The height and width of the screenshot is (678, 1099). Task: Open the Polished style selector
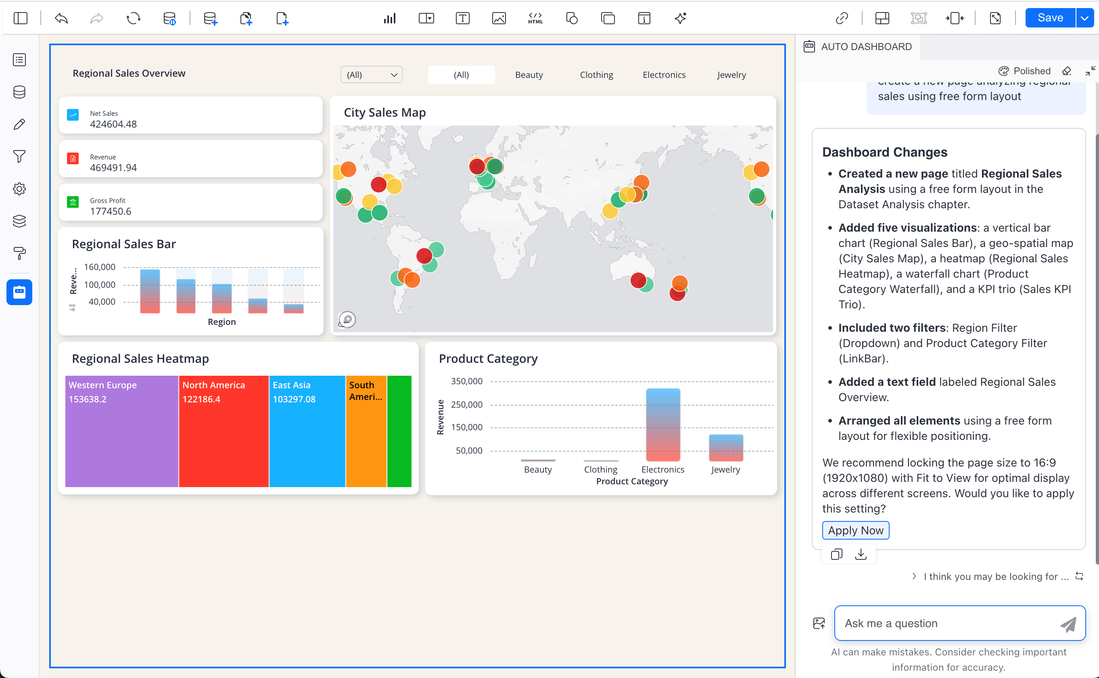(1025, 71)
